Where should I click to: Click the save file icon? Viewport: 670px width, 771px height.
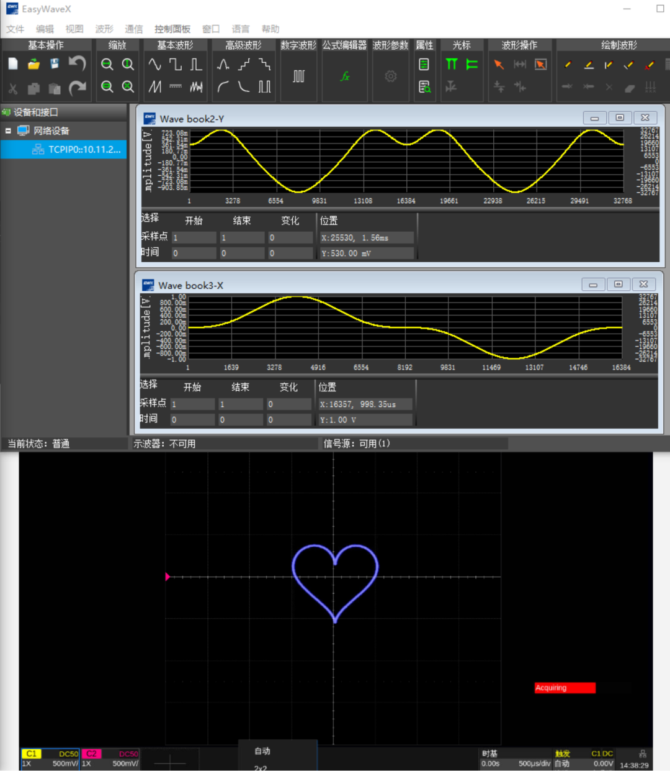[x=55, y=64]
